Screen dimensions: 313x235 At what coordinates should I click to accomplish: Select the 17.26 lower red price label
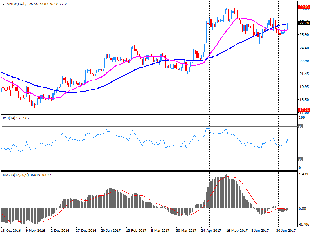click(304, 110)
